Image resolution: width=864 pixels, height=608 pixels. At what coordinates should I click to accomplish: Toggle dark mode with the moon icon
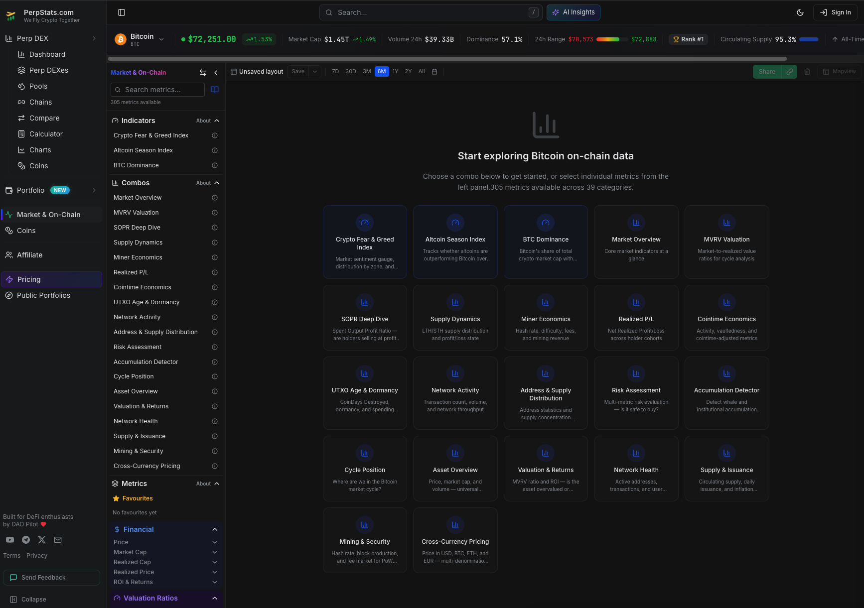tap(800, 12)
